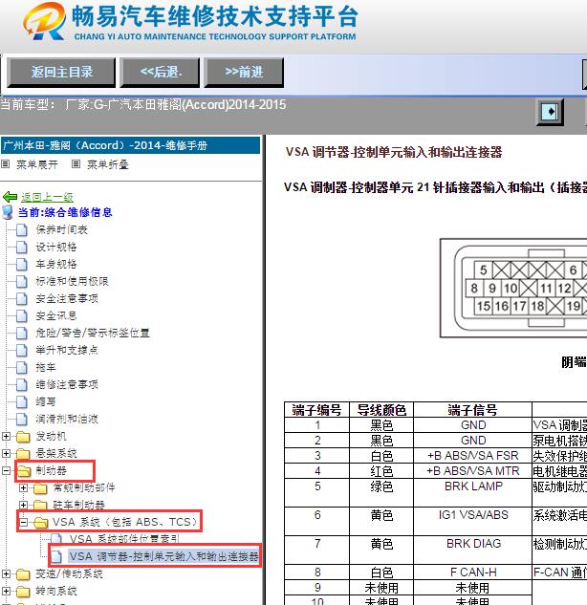Open the 保养时间表 page
This screenshot has height=605, width=587.
pos(62,230)
